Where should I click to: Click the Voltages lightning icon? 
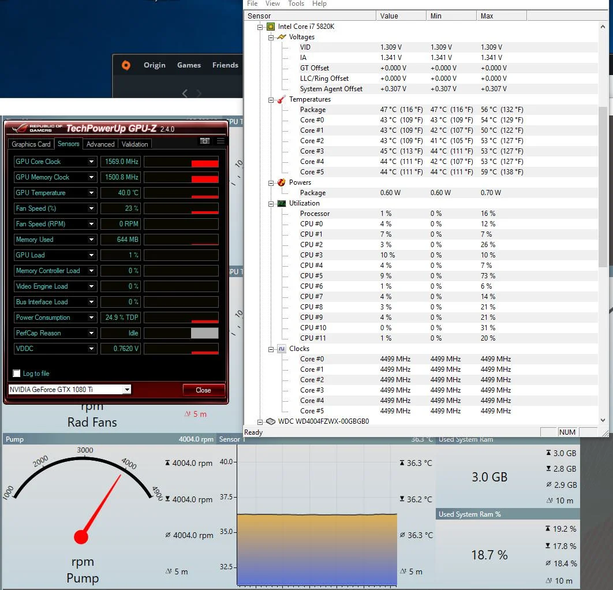point(282,37)
